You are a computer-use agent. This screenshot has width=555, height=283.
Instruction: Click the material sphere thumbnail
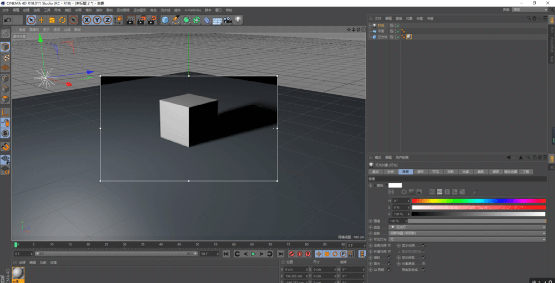pyautogui.click(x=18, y=273)
